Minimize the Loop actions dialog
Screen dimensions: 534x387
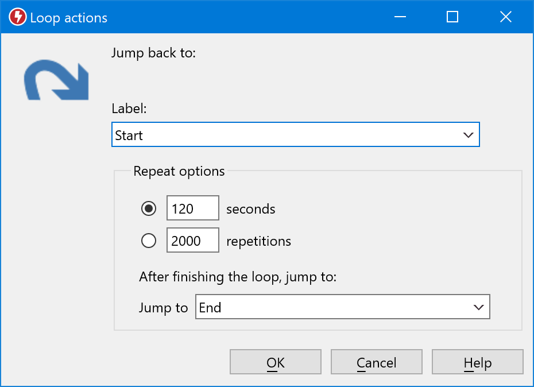400,17
